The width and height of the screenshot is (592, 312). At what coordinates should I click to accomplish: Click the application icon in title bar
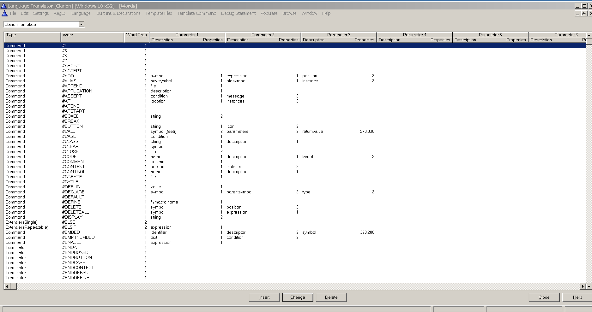(x=4, y=6)
